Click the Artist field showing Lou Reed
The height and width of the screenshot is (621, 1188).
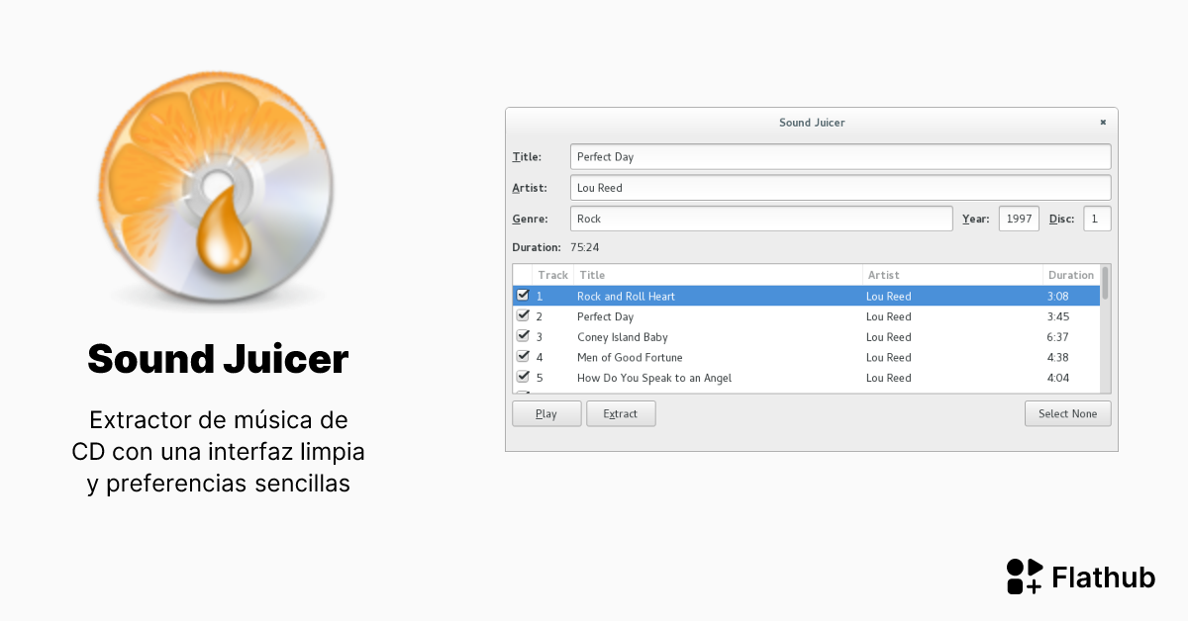click(x=840, y=187)
